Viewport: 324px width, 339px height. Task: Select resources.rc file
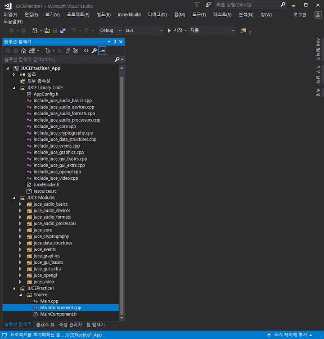pos(45,191)
